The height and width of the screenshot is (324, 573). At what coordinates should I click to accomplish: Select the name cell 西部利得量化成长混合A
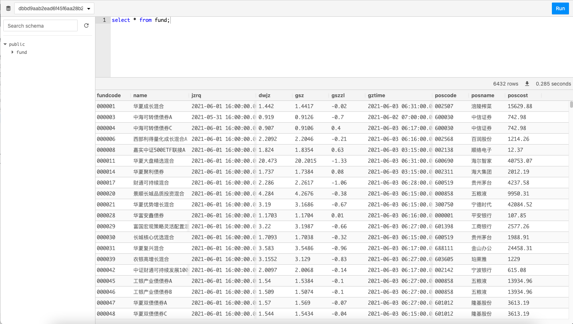coord(160,139)
